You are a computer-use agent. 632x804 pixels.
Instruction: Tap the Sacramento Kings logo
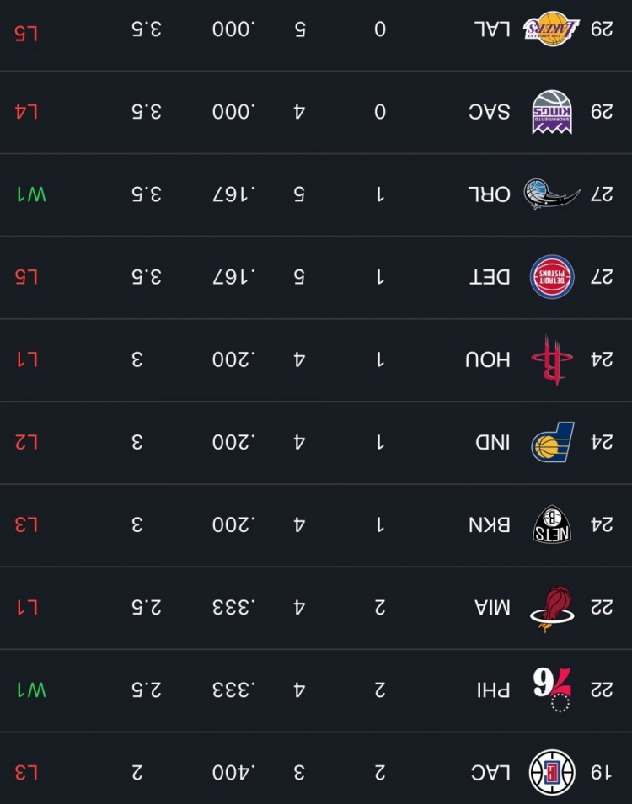(552, 112)
